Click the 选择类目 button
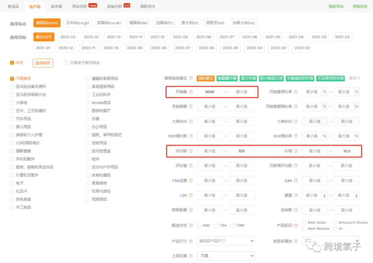Viewport: 373px width, 263px height. tap(43, 63)
